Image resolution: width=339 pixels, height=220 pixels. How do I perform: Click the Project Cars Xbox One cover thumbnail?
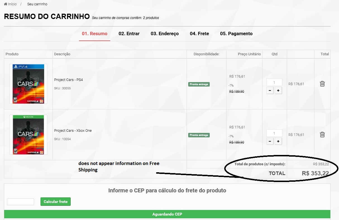pos(28,135)
